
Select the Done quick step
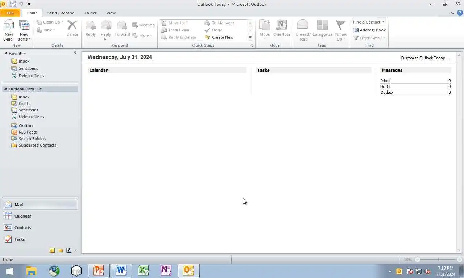[x=214, y=30]
